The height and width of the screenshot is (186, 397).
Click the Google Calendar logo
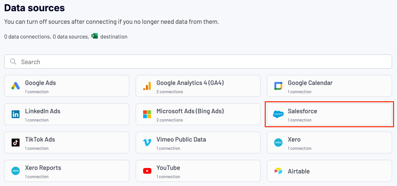click(278, 86)
